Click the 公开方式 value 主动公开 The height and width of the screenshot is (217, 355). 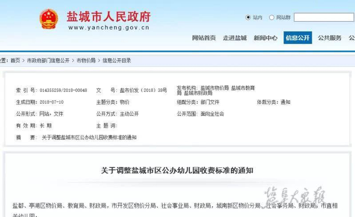point(129,114)
